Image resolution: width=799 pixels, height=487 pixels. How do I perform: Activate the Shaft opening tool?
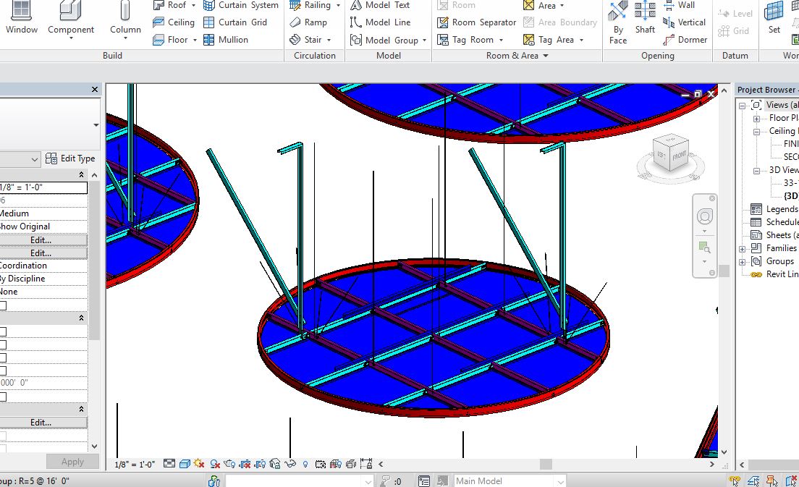645,18
